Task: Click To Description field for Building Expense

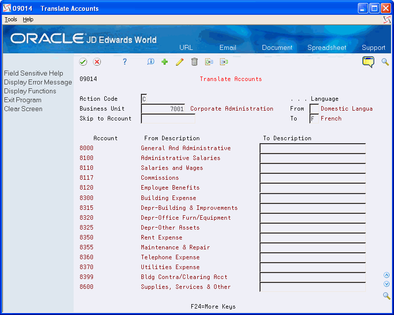Action: pyautogui.click(x=312, y=198)
